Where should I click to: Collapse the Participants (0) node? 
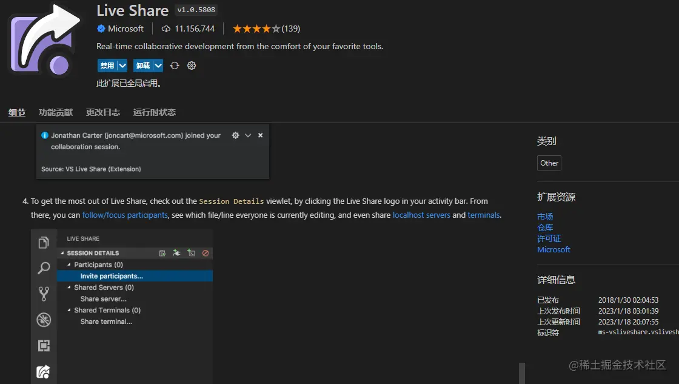pyautogui.click(x=69, y=264)
